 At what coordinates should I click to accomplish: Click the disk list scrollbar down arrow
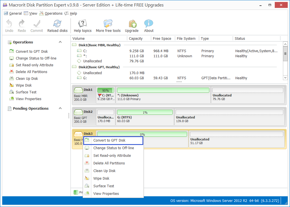pos(285,77)
